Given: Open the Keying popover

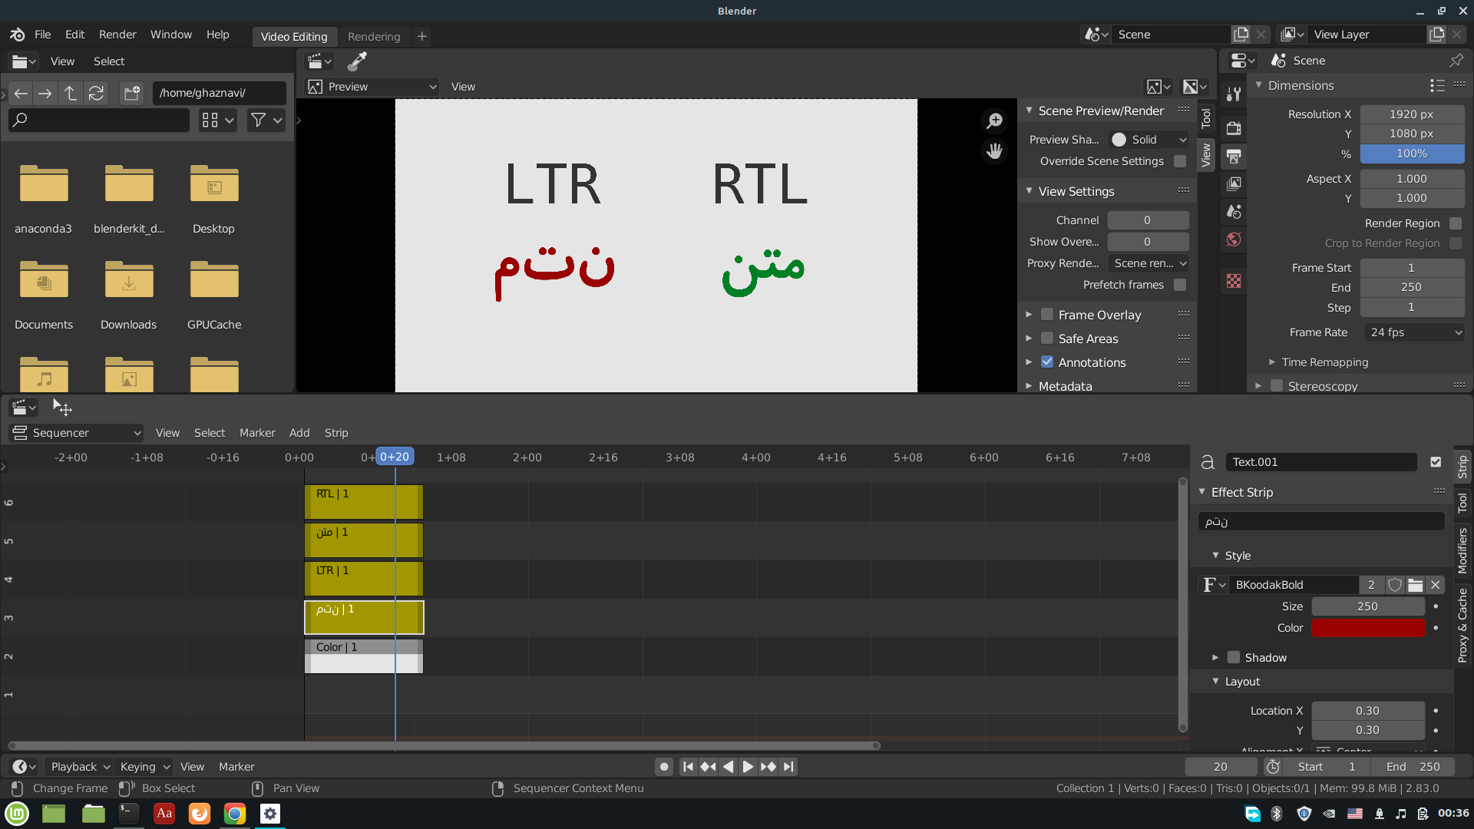Looking at the screenshot, I should click(x=144, y=767).
